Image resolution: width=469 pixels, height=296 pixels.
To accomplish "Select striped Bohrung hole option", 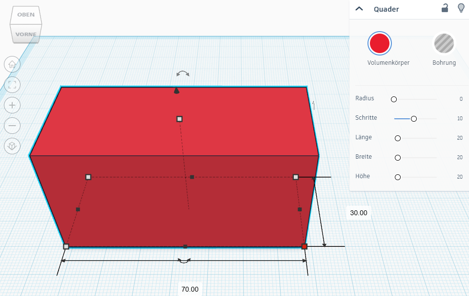I will click(x=444, y=43).
